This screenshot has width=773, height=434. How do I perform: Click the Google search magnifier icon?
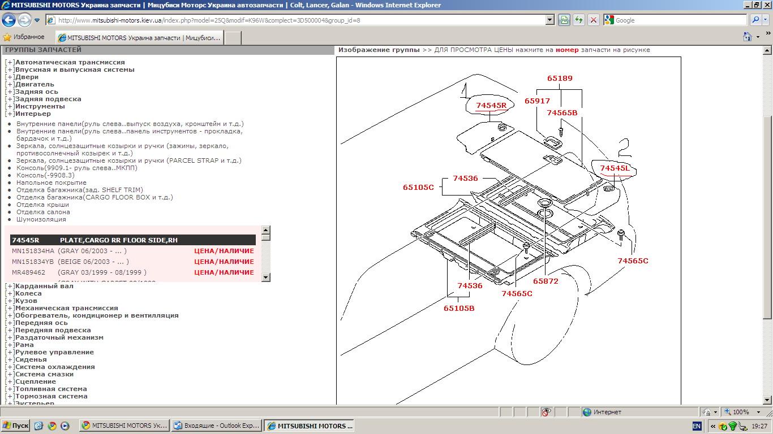(x=755, y=20)
